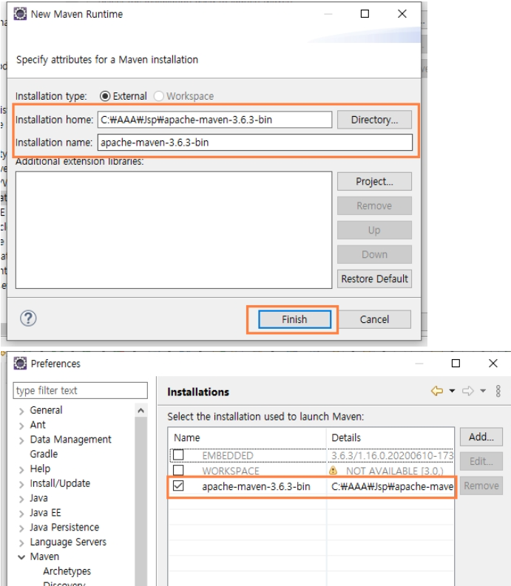
Task: Click Remove button in extension libraries
Action: [374, 205]
